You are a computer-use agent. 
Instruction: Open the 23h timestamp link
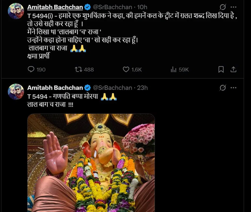point(143,88)
